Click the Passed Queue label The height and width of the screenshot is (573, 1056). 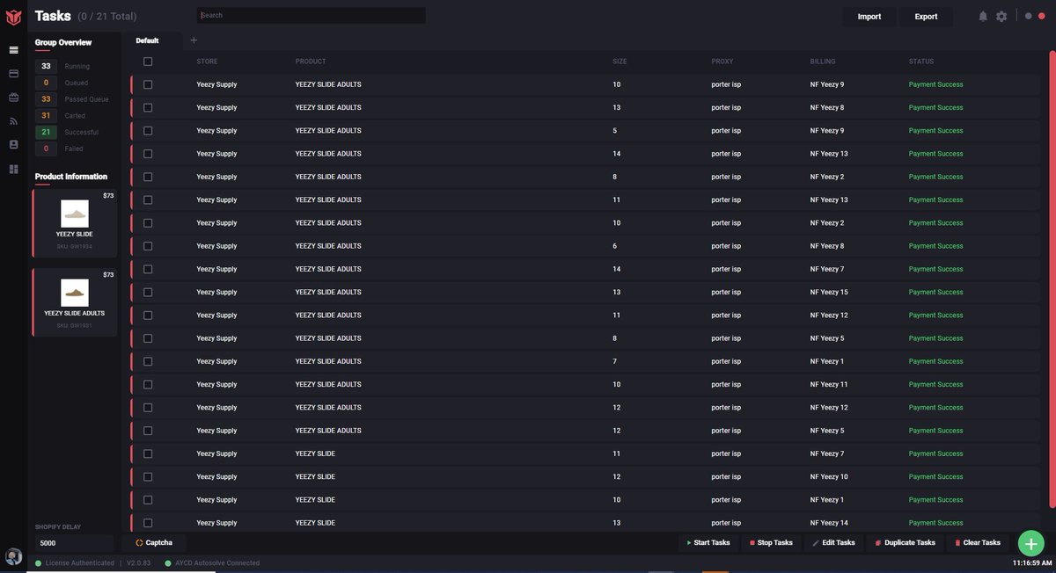click(x=86, y=99)
